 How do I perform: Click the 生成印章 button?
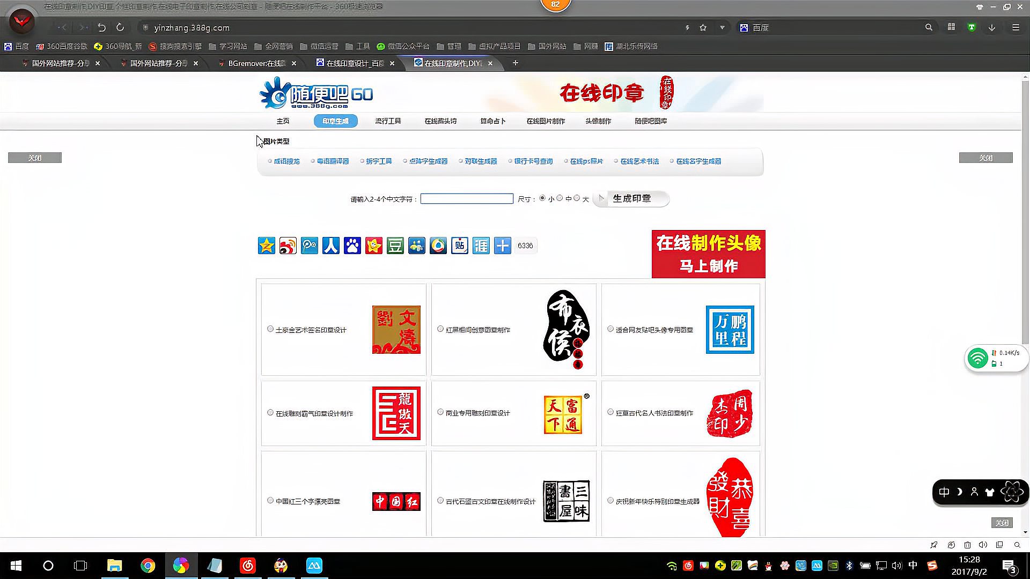[632, 198]
